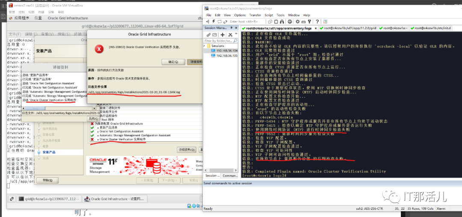Open 管理 menu in VirtualBox window

12,12
